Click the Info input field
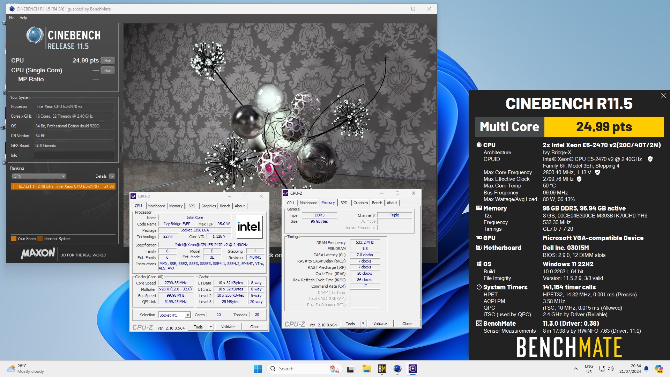The image size is (670, 377). click(74, 155)
